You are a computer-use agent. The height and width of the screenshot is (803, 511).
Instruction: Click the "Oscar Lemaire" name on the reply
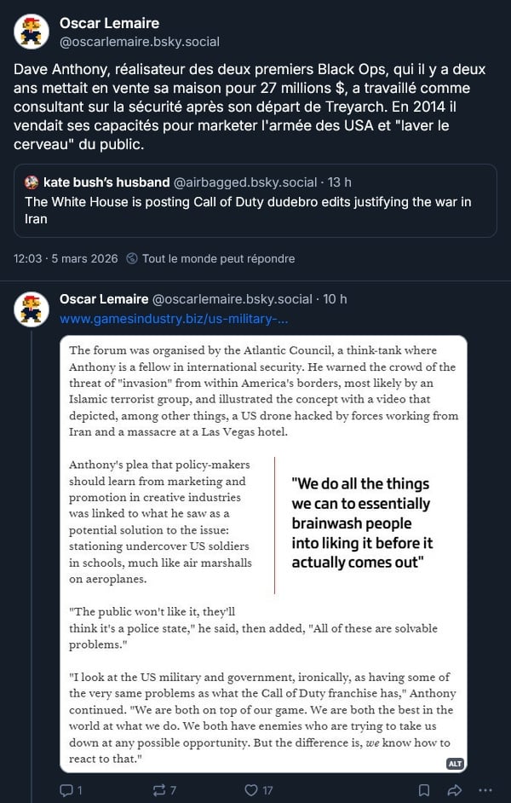click(x=103, y=299)
